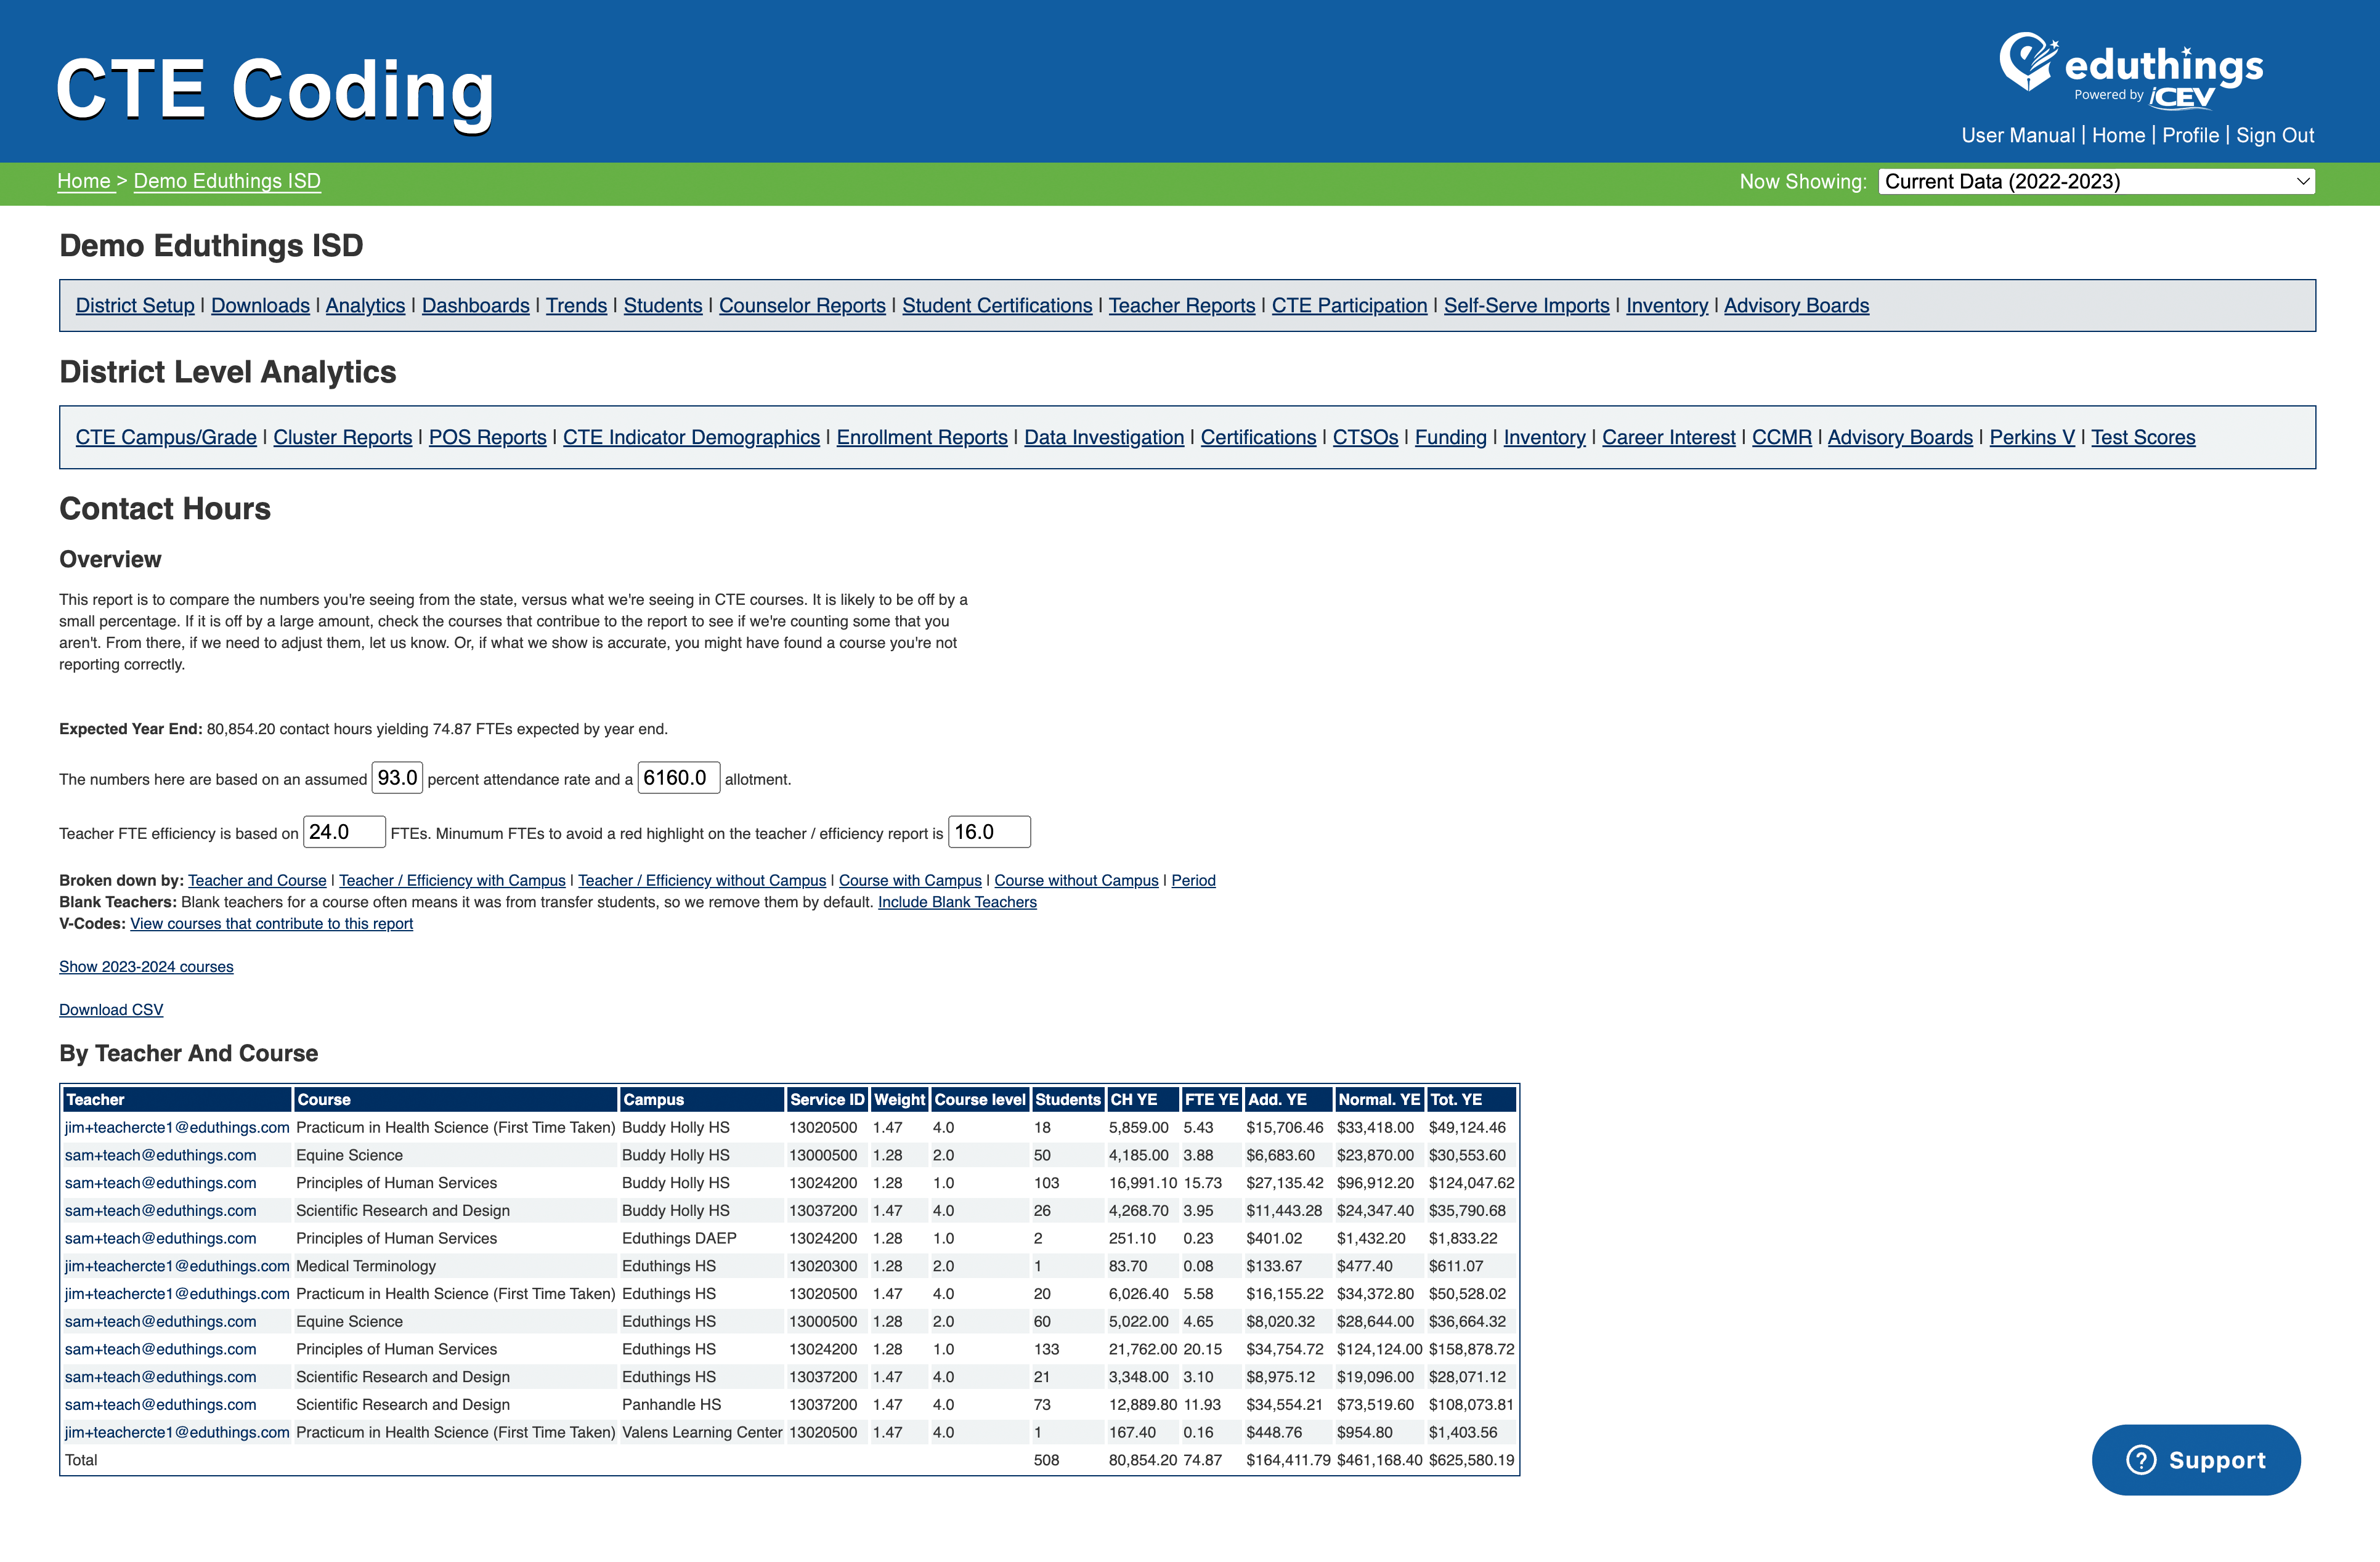
Task: Click Download CSV
Action: coord(110,1009)
